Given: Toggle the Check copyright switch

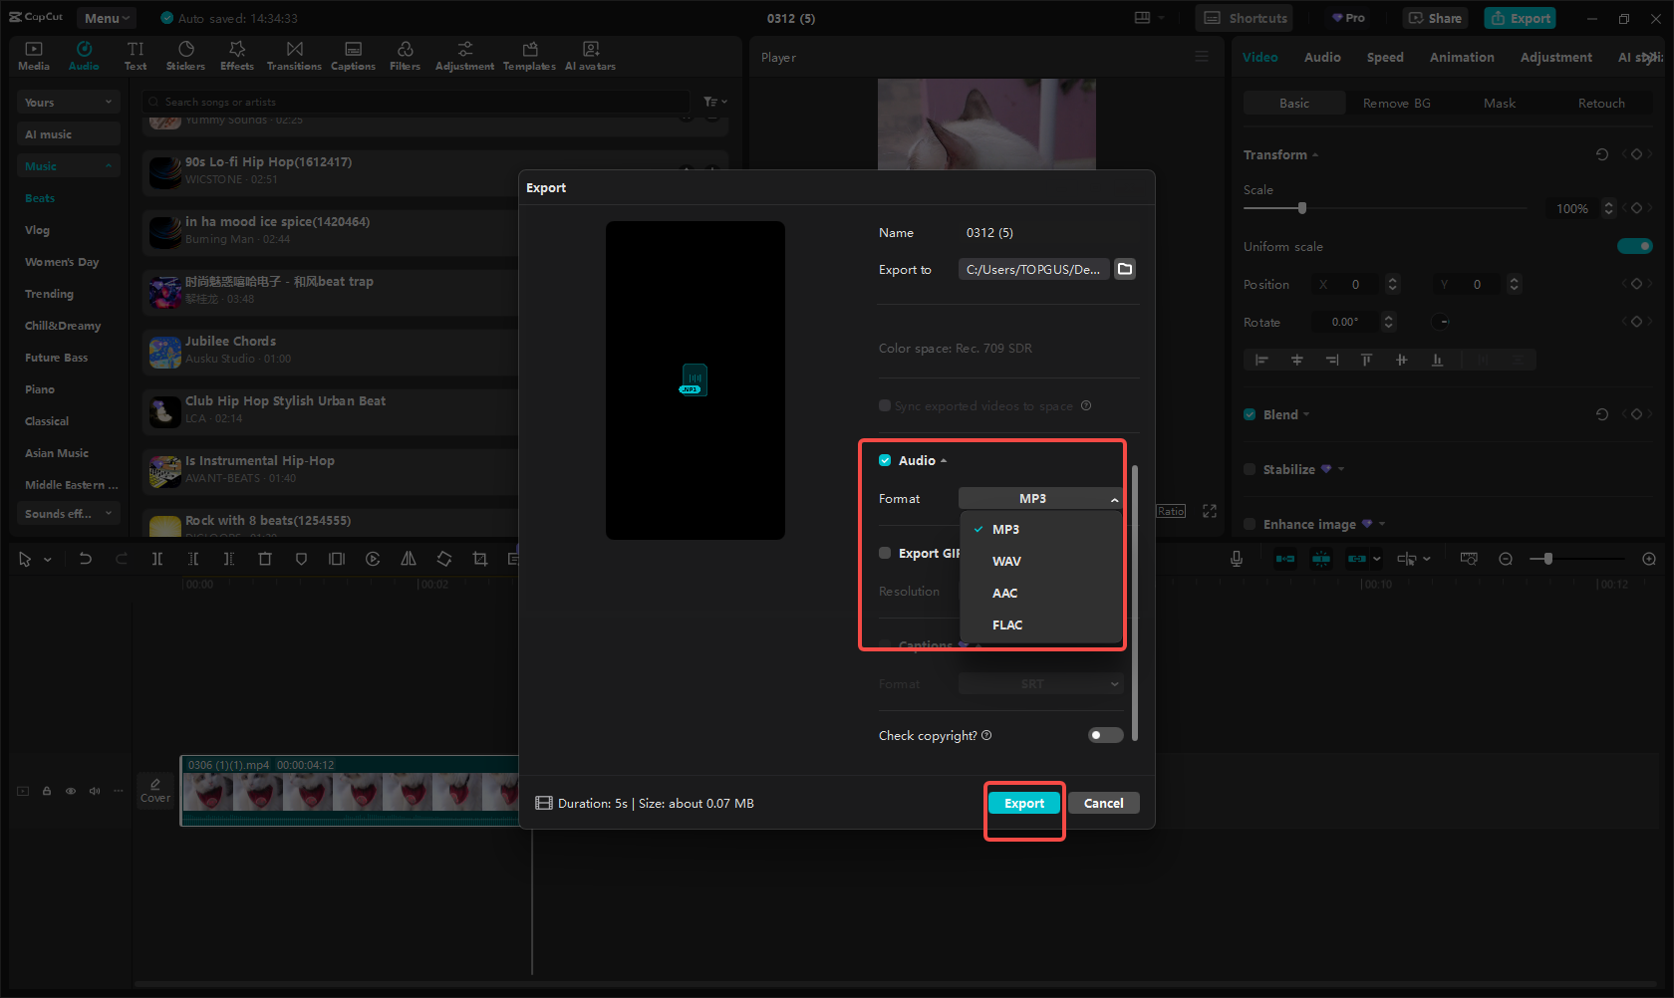Looking at the screenshot, I should coord(1105,735).
